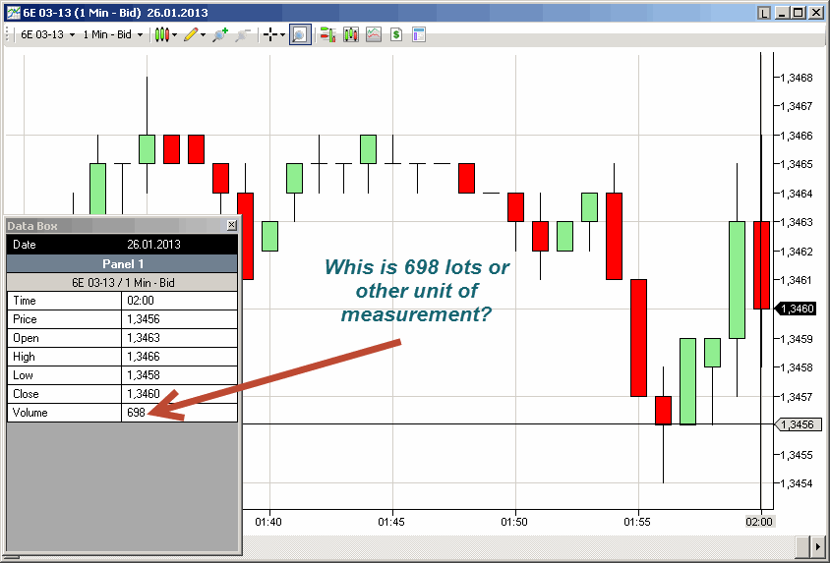Expand the drawing tools dropdown arrow
830x563 pixels.
pyautogui.click(x=204, y=34)
